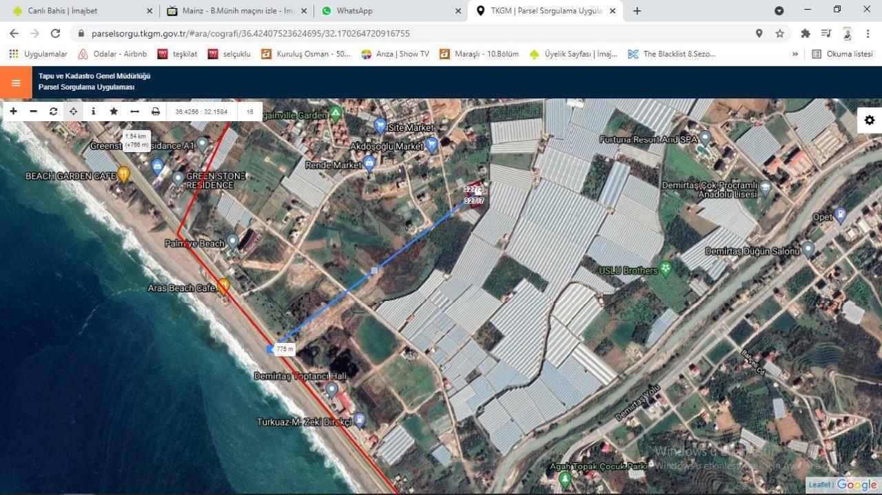Select the TKGM Parsel Sorgulama tab
The width and height of the screenshot is (882, 495).
545,11
